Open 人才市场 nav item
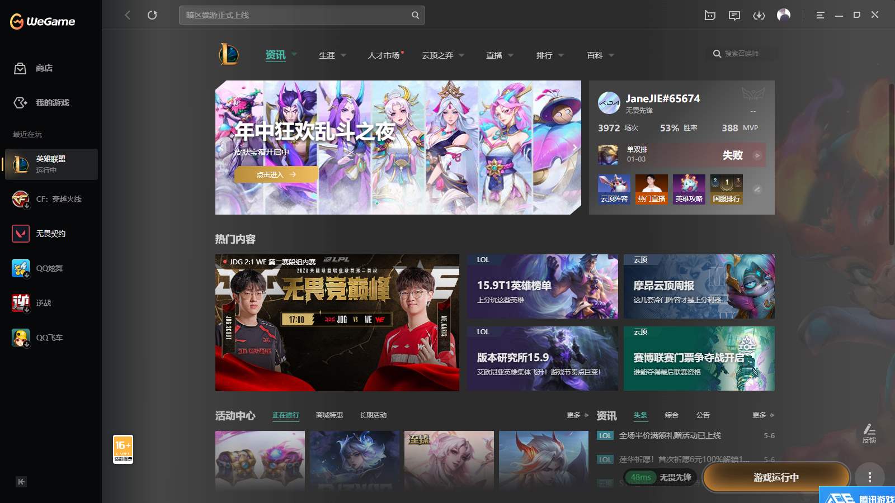The width and height of the screenshot is (895, 503). pyautogui.click(x=385, y=55)
